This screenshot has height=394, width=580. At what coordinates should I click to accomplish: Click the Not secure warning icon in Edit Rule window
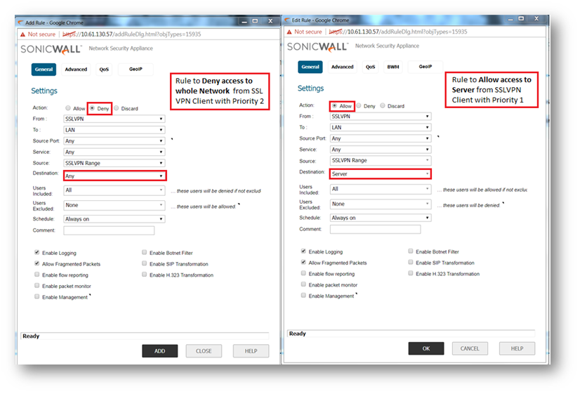click(289, 32)
